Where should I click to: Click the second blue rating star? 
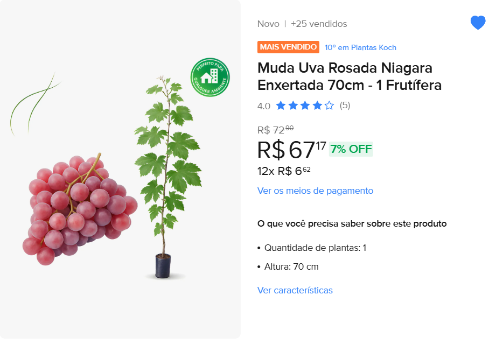point(293,106)
